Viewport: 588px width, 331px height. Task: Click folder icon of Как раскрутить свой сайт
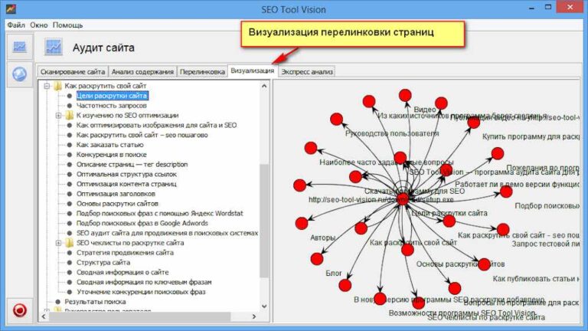tap(57, 86)
